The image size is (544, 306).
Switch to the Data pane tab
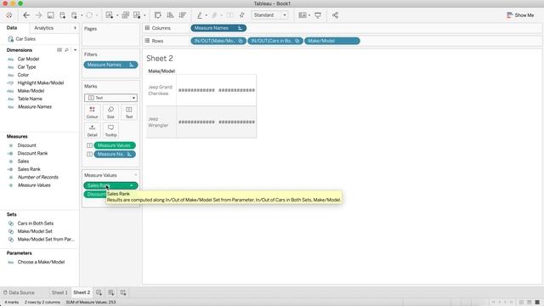click(x=12, y=28)
